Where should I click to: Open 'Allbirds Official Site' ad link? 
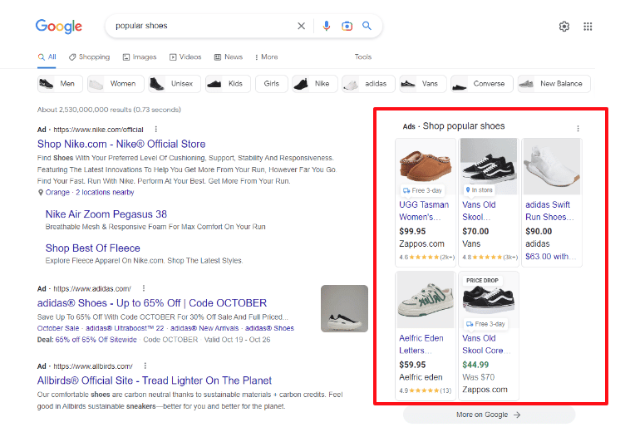tap(155, 380)
